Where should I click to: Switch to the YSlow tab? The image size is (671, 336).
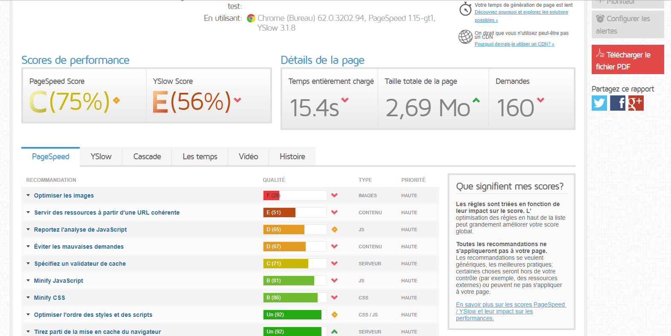point(101,156)
